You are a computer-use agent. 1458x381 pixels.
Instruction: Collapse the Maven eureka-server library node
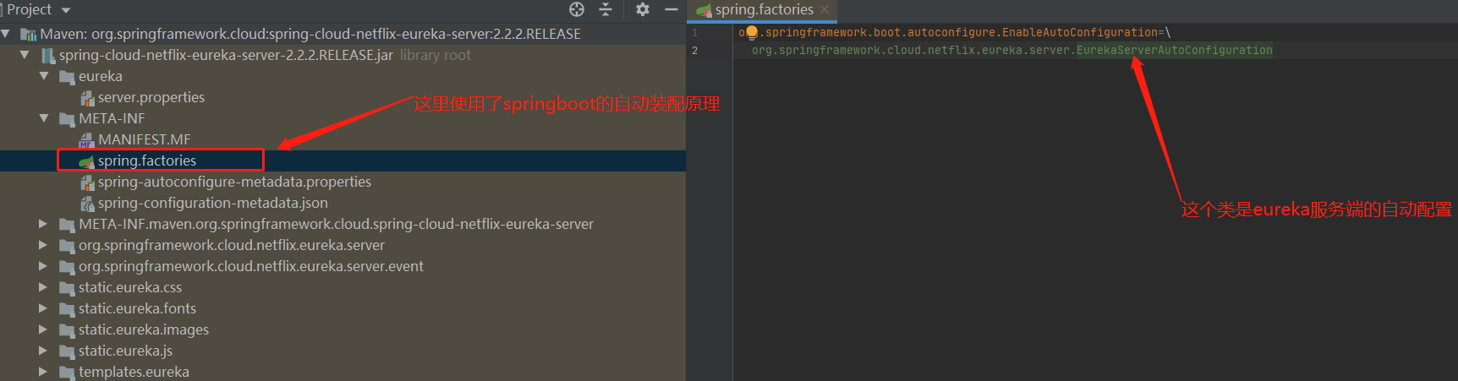pyautogui.click(x=6, y=34)
